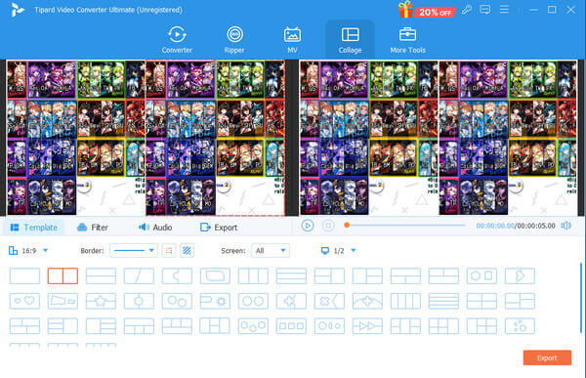
Task: Open the Border line style dropdown
Action: point(134,250)
